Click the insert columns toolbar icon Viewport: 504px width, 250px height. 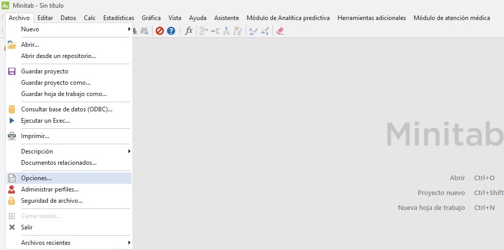226,31
